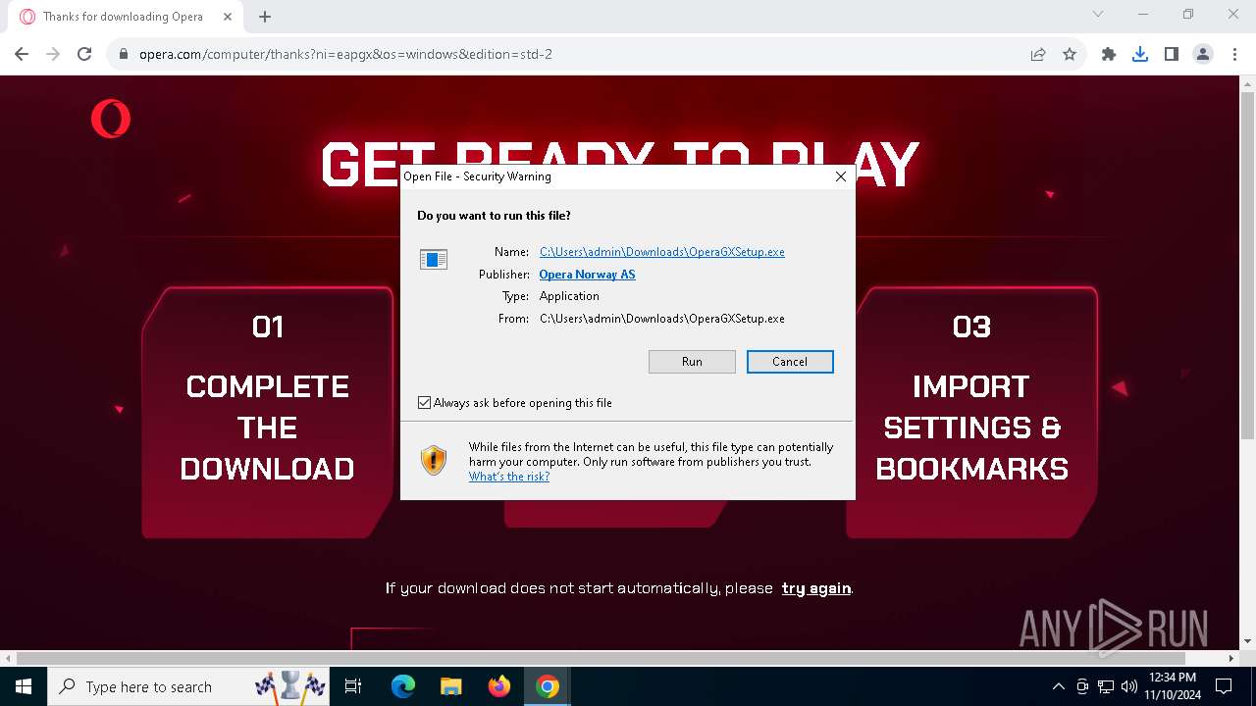
Task: Click the taskbar clock showing 12:34 PM
Action: (1172, 686)
